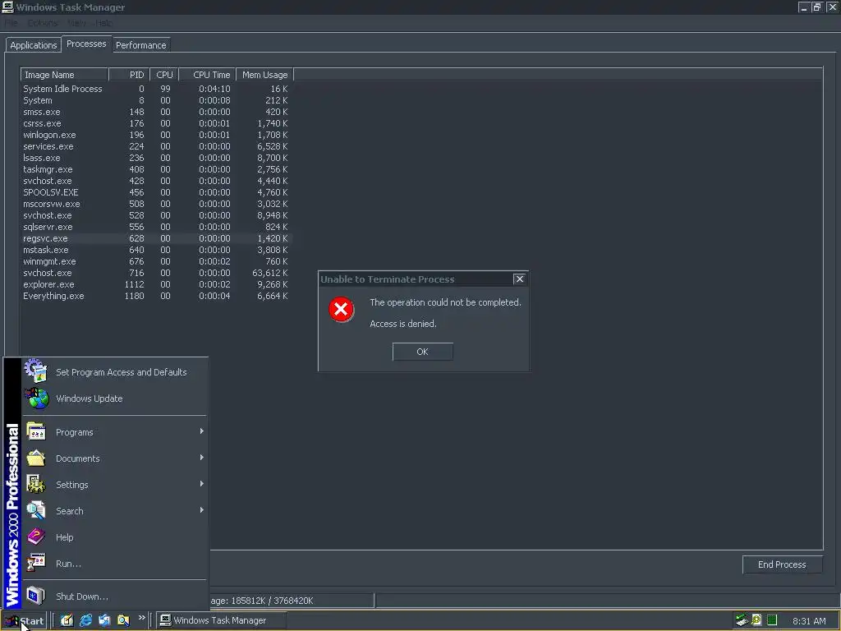Select the regsvc.exe process
This screenshot has height=631, width=841.
point(155,238)
